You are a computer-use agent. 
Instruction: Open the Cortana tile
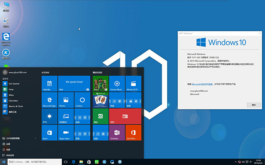click(82, 100)
